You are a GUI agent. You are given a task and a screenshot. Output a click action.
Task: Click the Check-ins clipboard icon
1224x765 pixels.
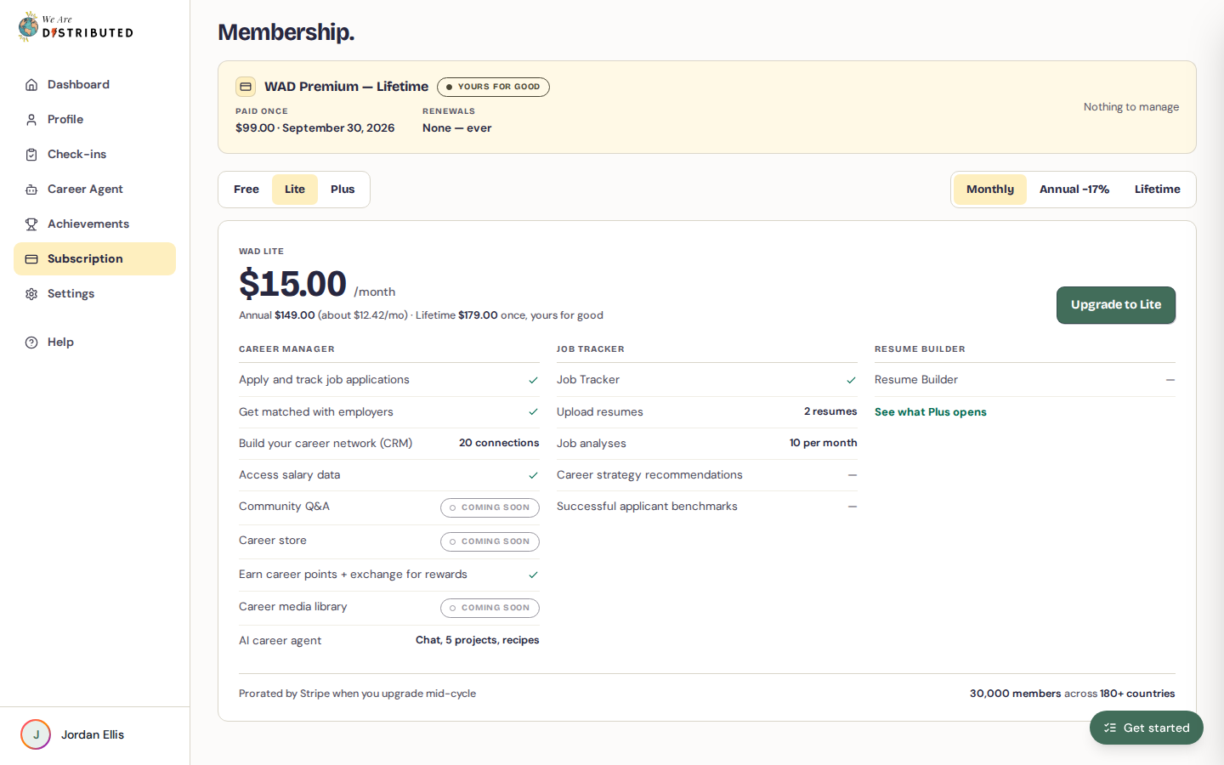(31, 155)
